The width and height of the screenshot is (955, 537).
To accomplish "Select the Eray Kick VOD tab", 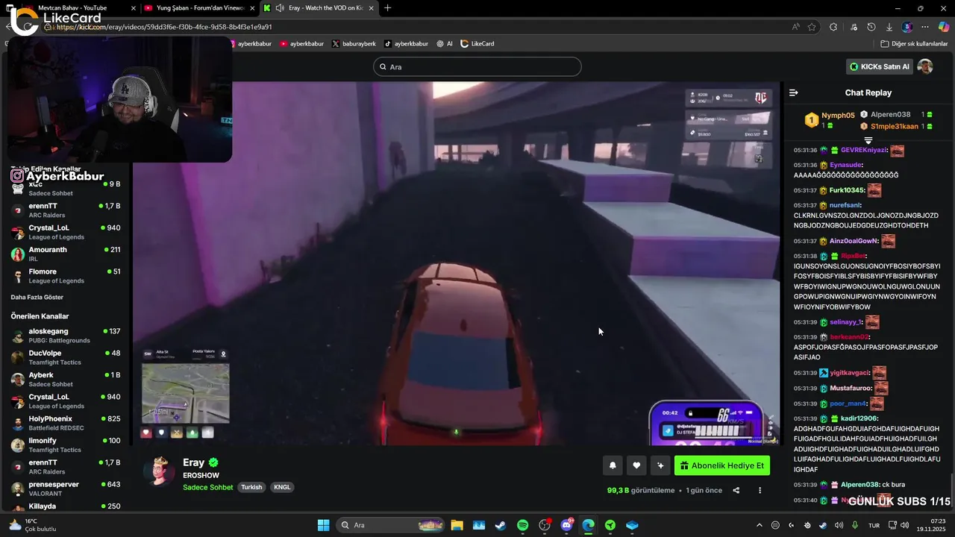I will (319, 8).
